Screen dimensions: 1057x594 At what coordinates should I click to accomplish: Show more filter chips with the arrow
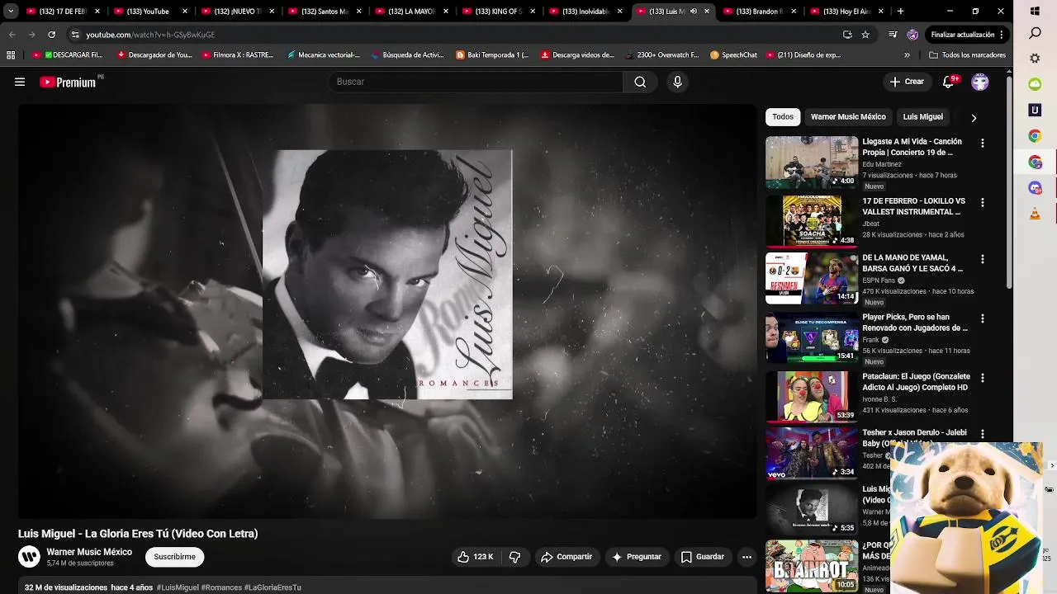click(x=974, y=118)
